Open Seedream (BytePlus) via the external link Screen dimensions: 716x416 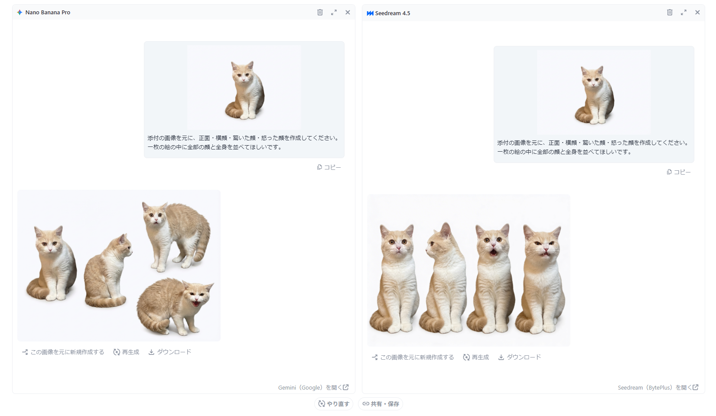(657, 387)
